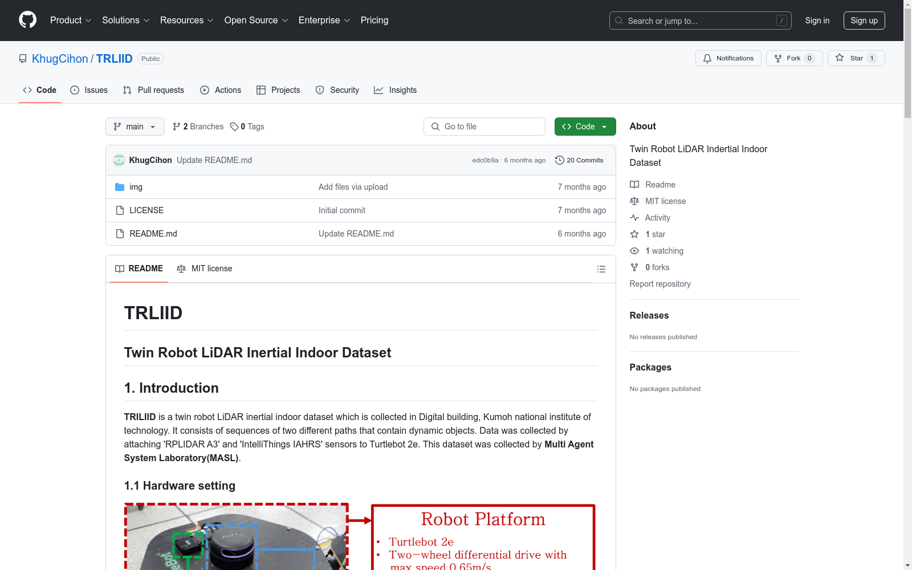
Task: Open the LICENSE file
Action: click(146, 210)
